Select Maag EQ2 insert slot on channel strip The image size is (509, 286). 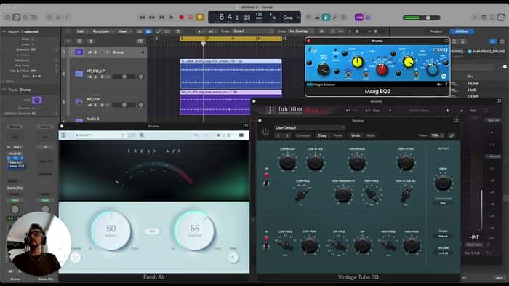[17, 166]
